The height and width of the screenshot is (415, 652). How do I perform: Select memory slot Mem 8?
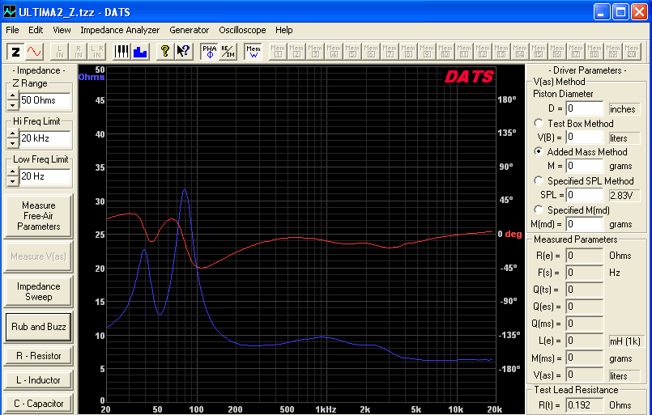coord(408,52)
